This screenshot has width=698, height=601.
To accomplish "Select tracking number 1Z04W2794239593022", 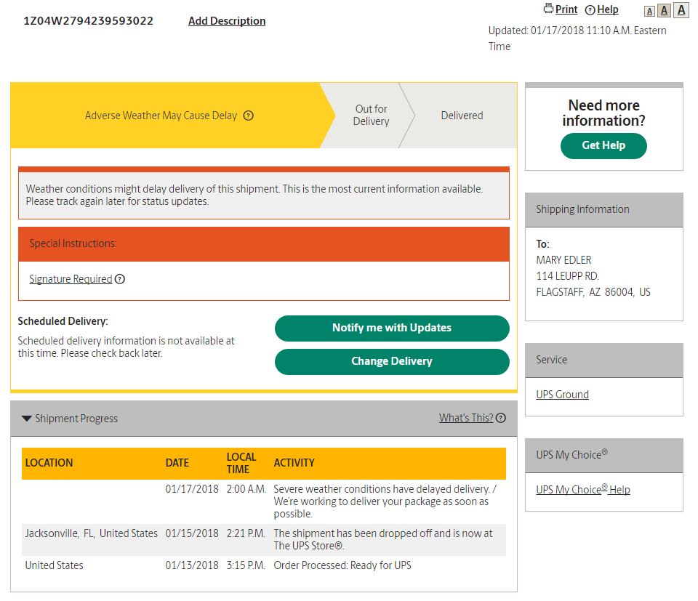I will pos(88,21).
